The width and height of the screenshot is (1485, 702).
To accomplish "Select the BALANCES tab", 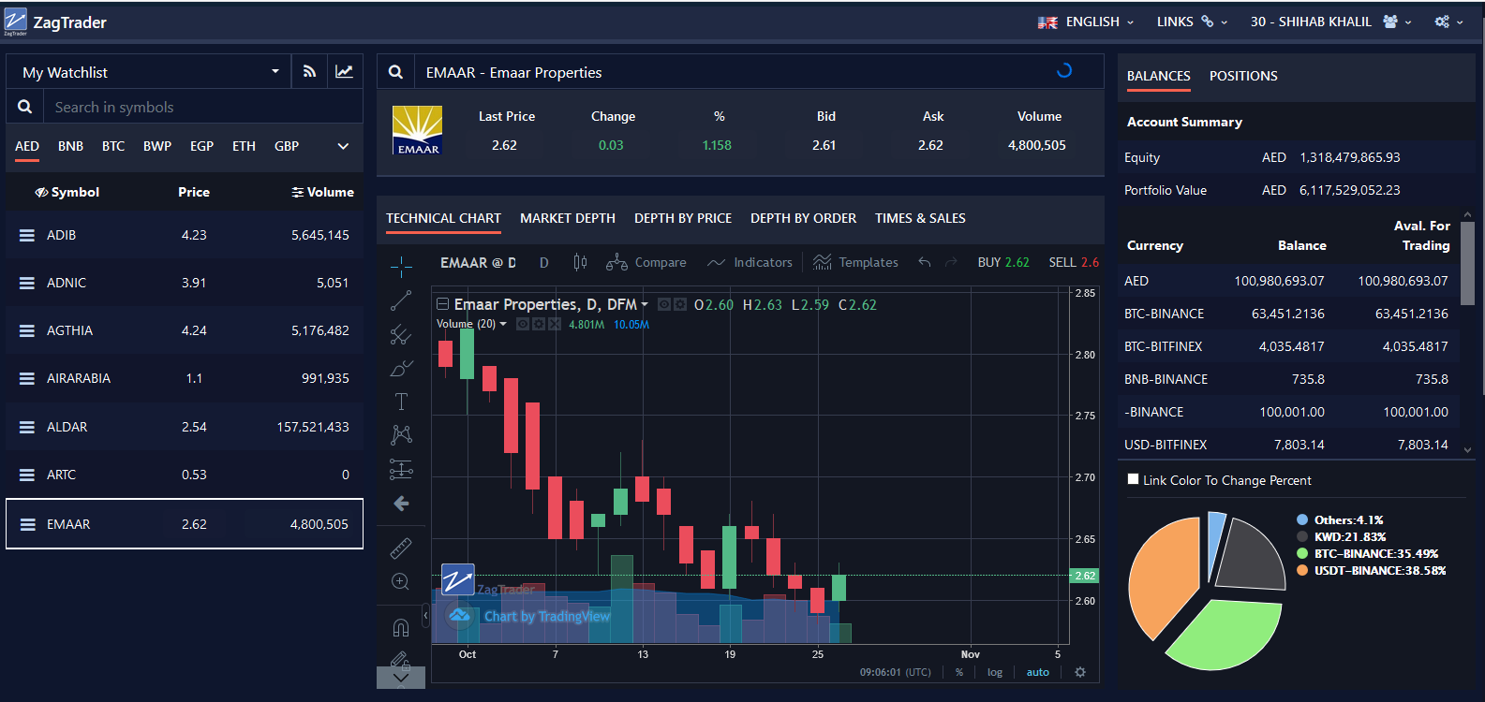I will click(x=1159, y=76).
